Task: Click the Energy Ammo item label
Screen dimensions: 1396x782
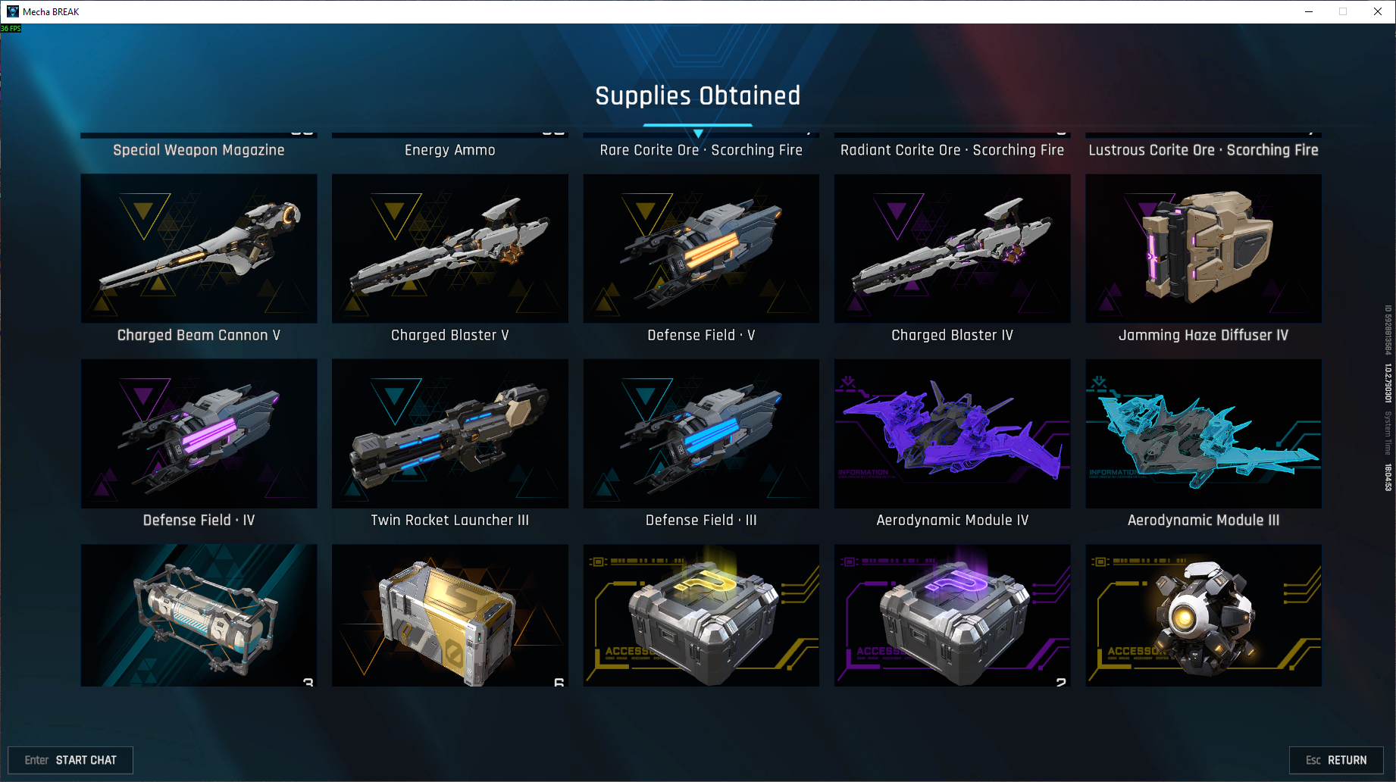Action: (x=449, y=150)
